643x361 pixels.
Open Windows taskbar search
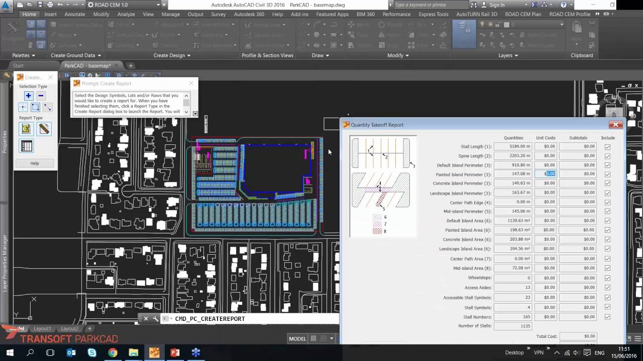(x=30, y=352)
